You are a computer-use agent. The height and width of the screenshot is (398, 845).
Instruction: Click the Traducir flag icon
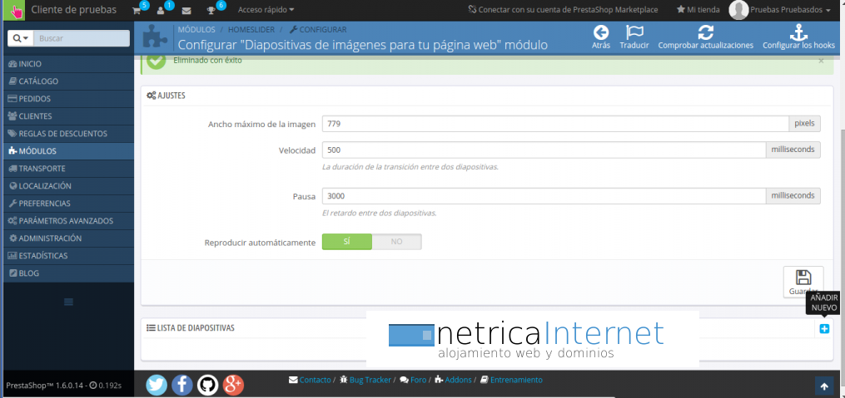point(634,32)
